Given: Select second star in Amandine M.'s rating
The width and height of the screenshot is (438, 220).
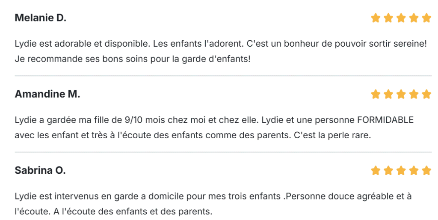Looking at the screenshot, I should click(388, 94).
